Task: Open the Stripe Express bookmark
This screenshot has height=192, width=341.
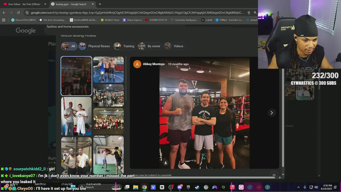Action: [132, 20]
